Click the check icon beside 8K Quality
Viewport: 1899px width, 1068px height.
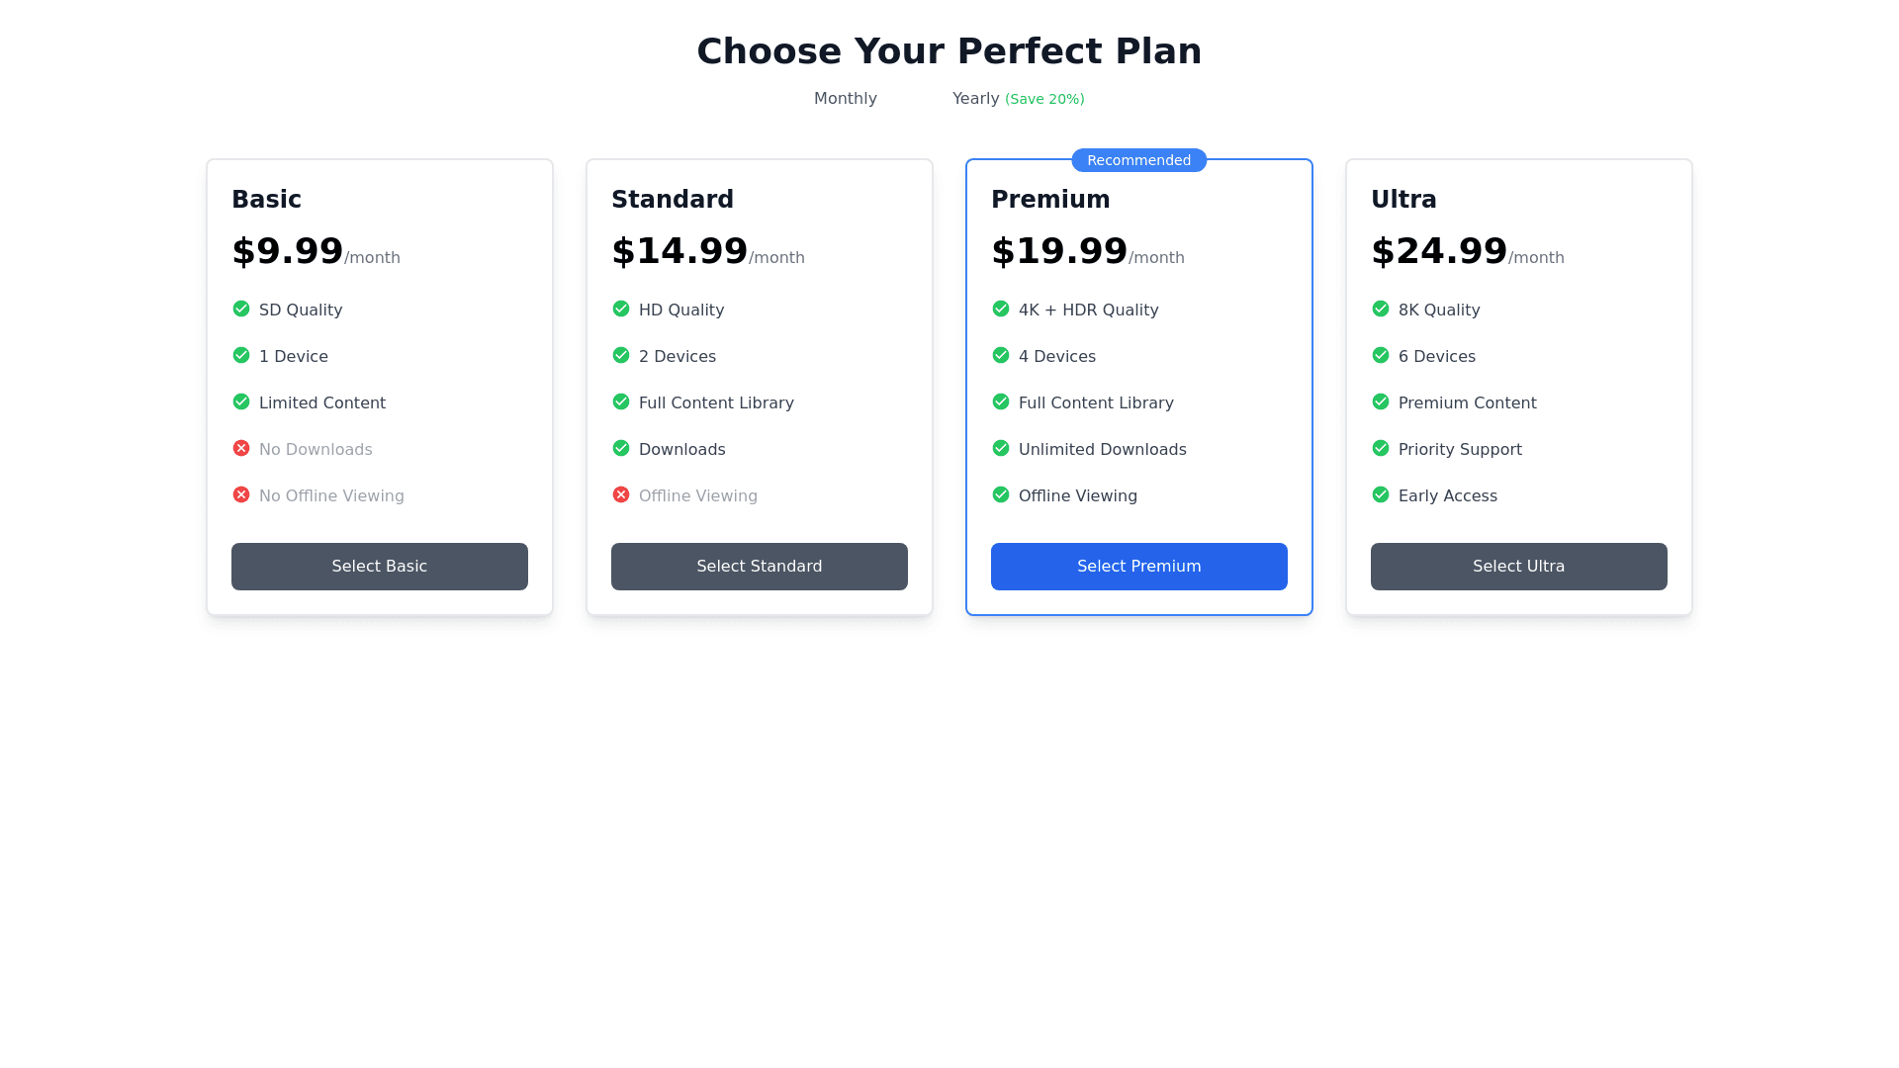tap(1381, 309)
